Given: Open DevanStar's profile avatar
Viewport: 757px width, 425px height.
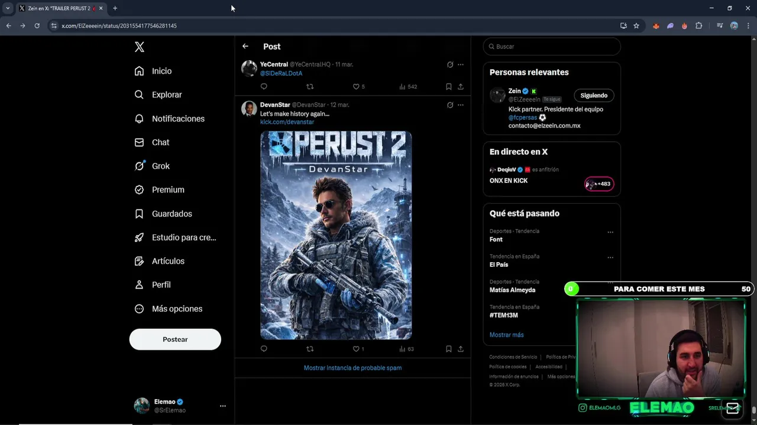Looking at the screenshot, I should 249,109.
